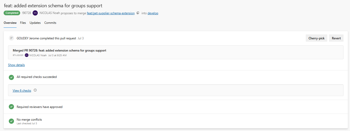Switch to the Overview tab
This screenshot has width=350, height=131.
[x=10, y=23]
